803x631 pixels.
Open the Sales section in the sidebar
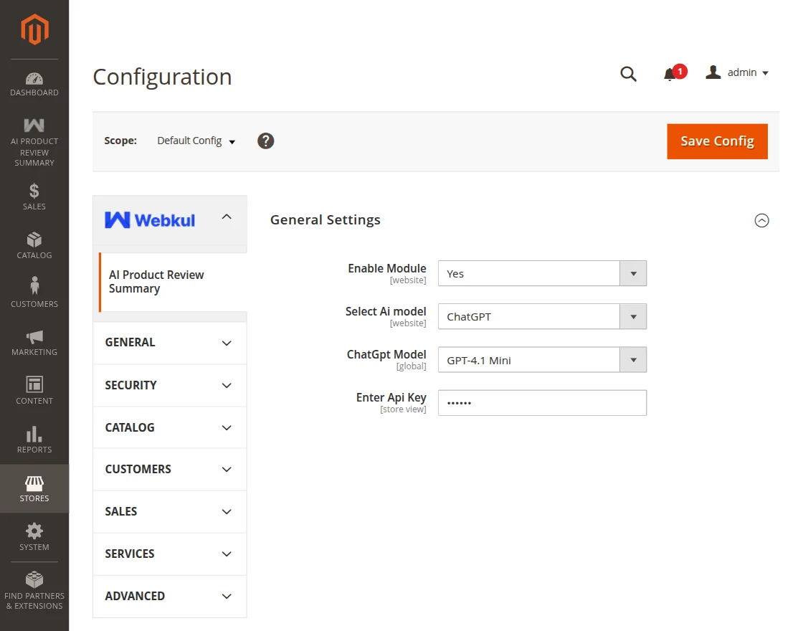[x=34, y=195]
